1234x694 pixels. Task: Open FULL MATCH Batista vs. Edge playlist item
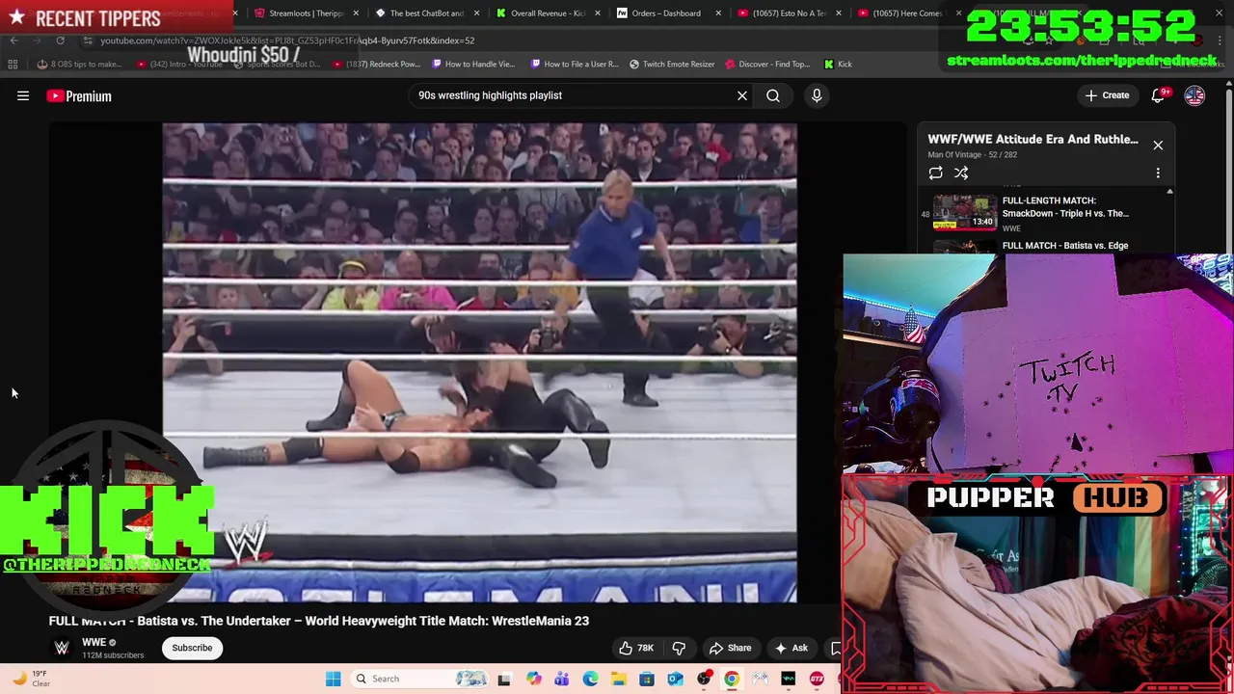click(1065, 246)
